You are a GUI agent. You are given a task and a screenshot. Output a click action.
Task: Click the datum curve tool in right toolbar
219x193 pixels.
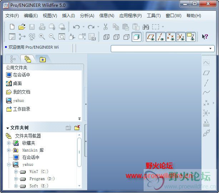206,93
